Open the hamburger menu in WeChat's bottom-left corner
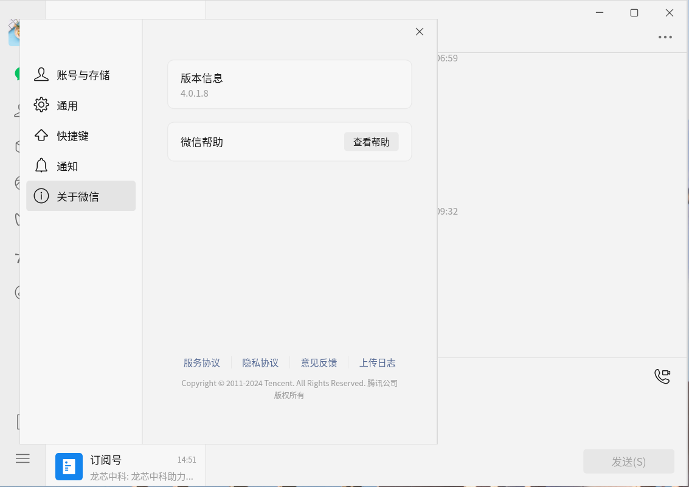The height and width of the screenshot is (487, 689). point(23,459)
